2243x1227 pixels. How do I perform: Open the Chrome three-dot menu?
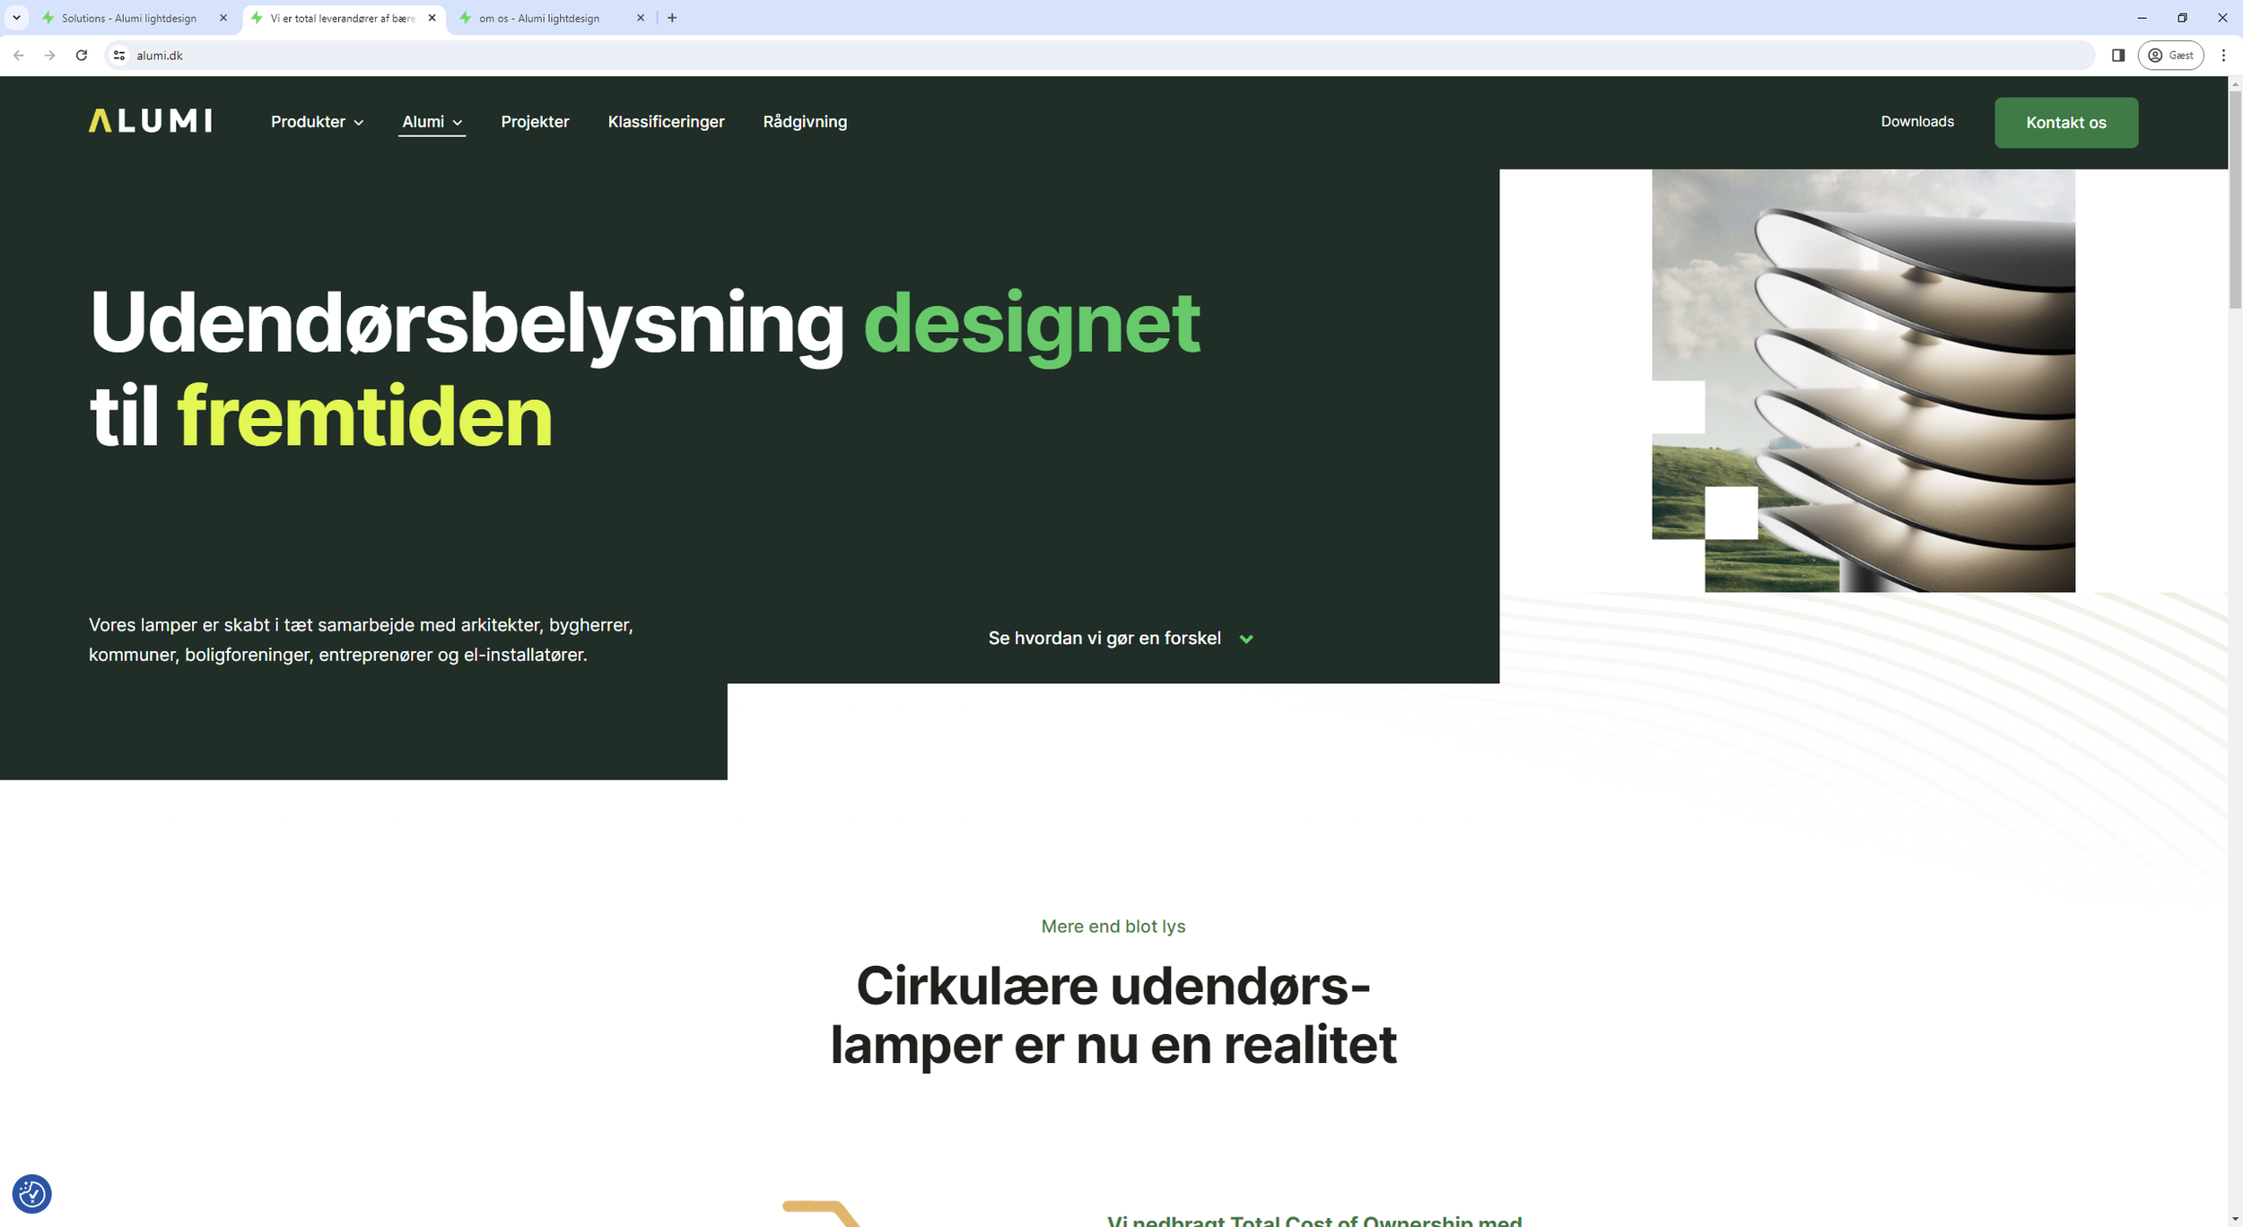pyautogui.click(x=2223, y=56)
